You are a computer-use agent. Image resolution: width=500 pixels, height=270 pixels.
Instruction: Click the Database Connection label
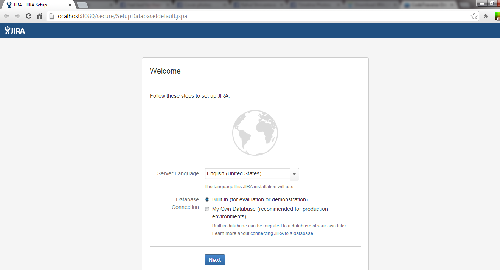pyautogui.click(x=185, y=203)
